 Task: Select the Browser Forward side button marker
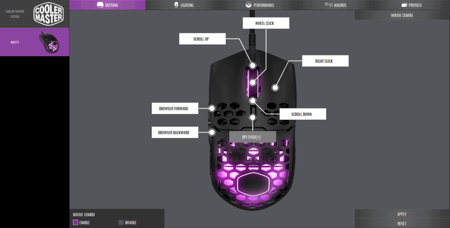(212, 108)
